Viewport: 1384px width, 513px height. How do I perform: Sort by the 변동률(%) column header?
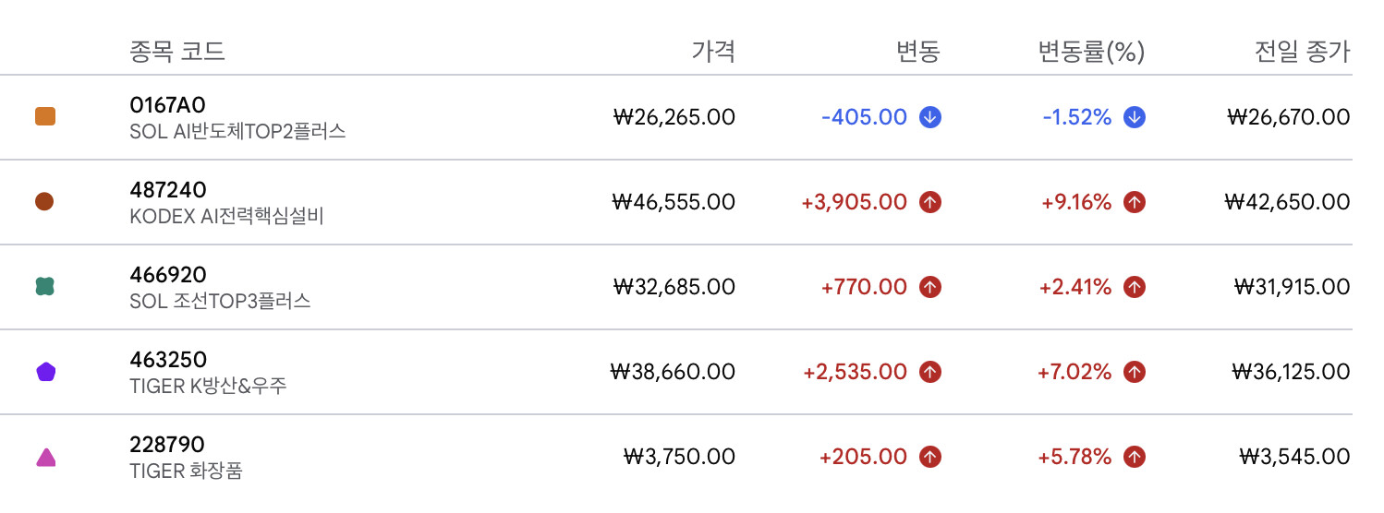(x=1091, y=51)
